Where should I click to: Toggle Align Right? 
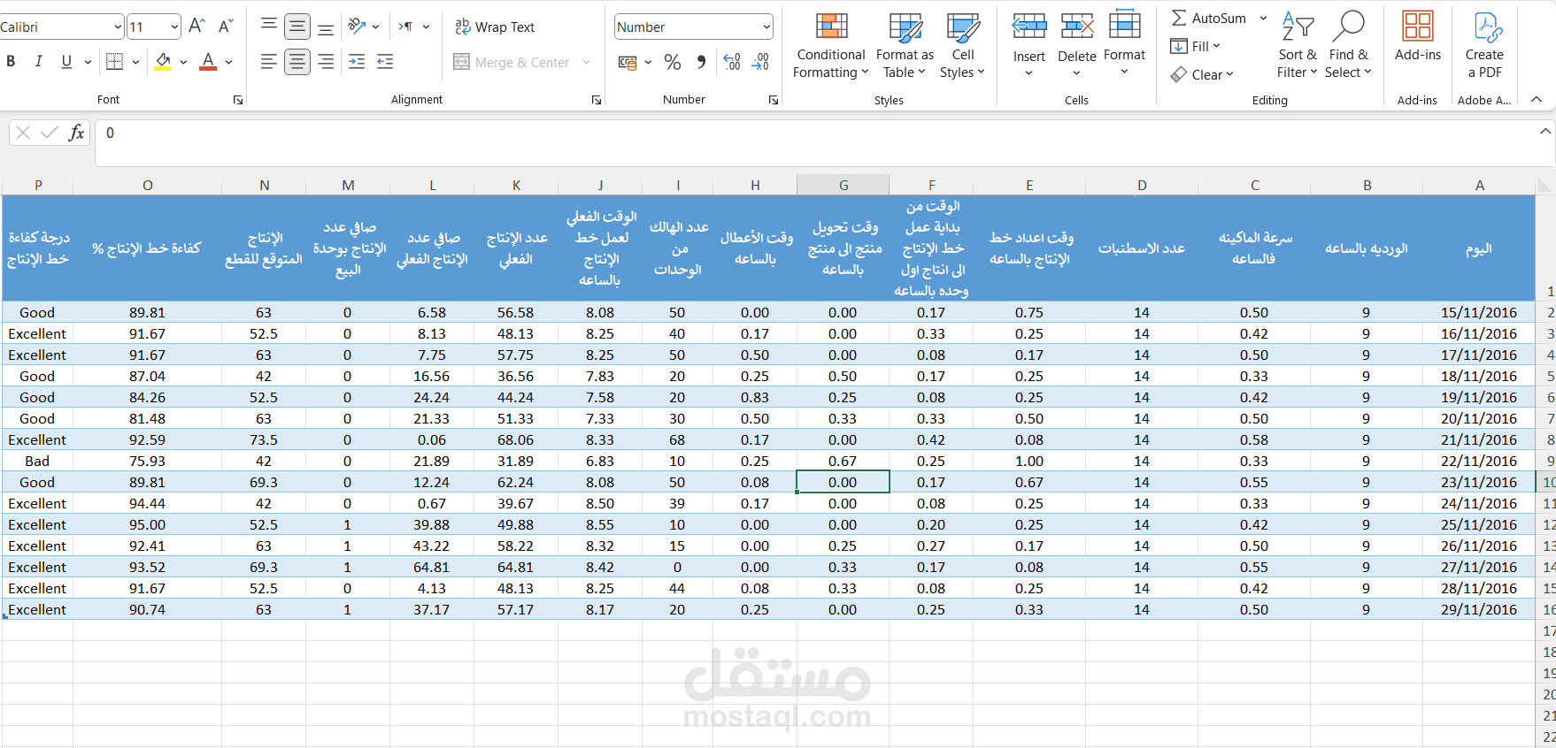pos(326,61)
